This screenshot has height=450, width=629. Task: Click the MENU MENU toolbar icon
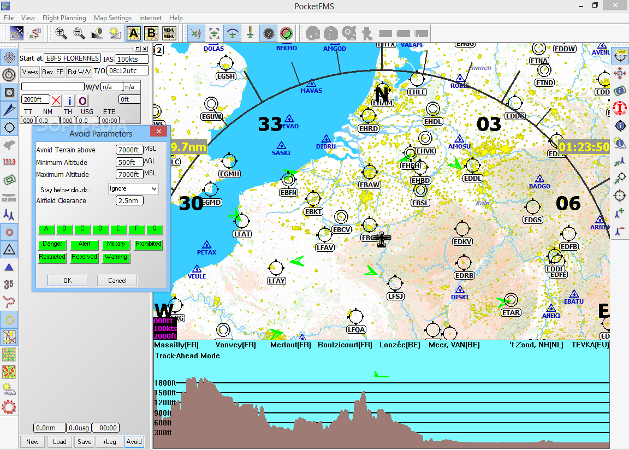(x=169, y=33)
